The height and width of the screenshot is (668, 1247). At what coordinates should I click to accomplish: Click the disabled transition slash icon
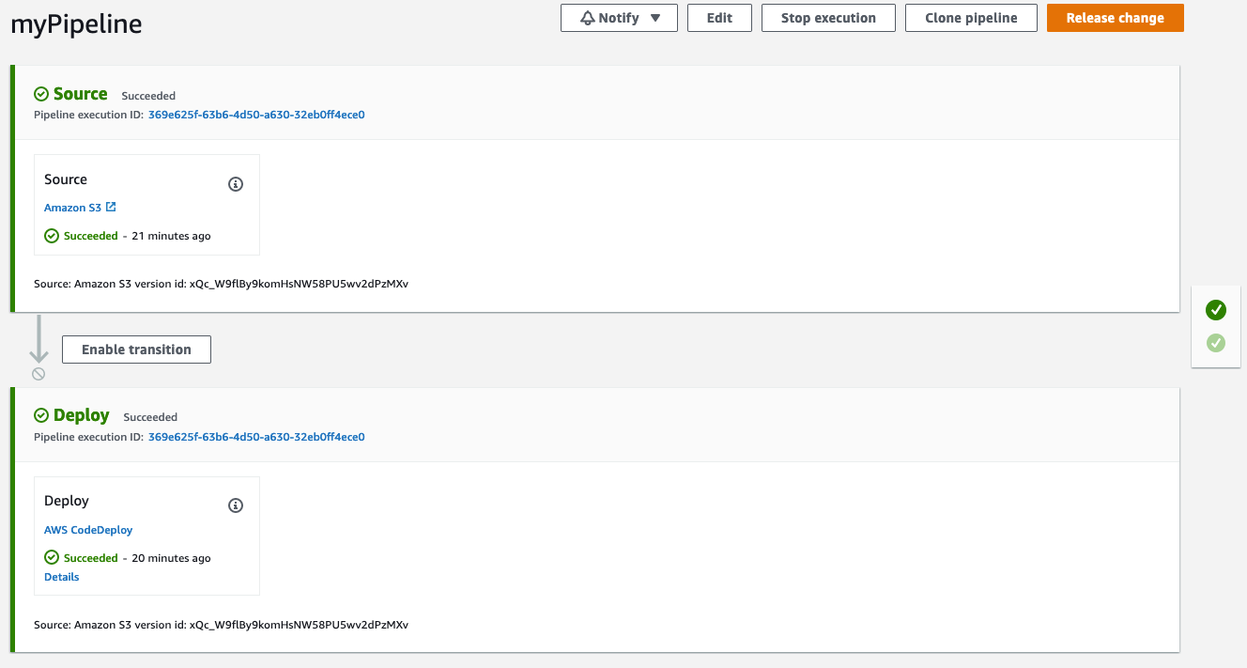tap(38, 374)
